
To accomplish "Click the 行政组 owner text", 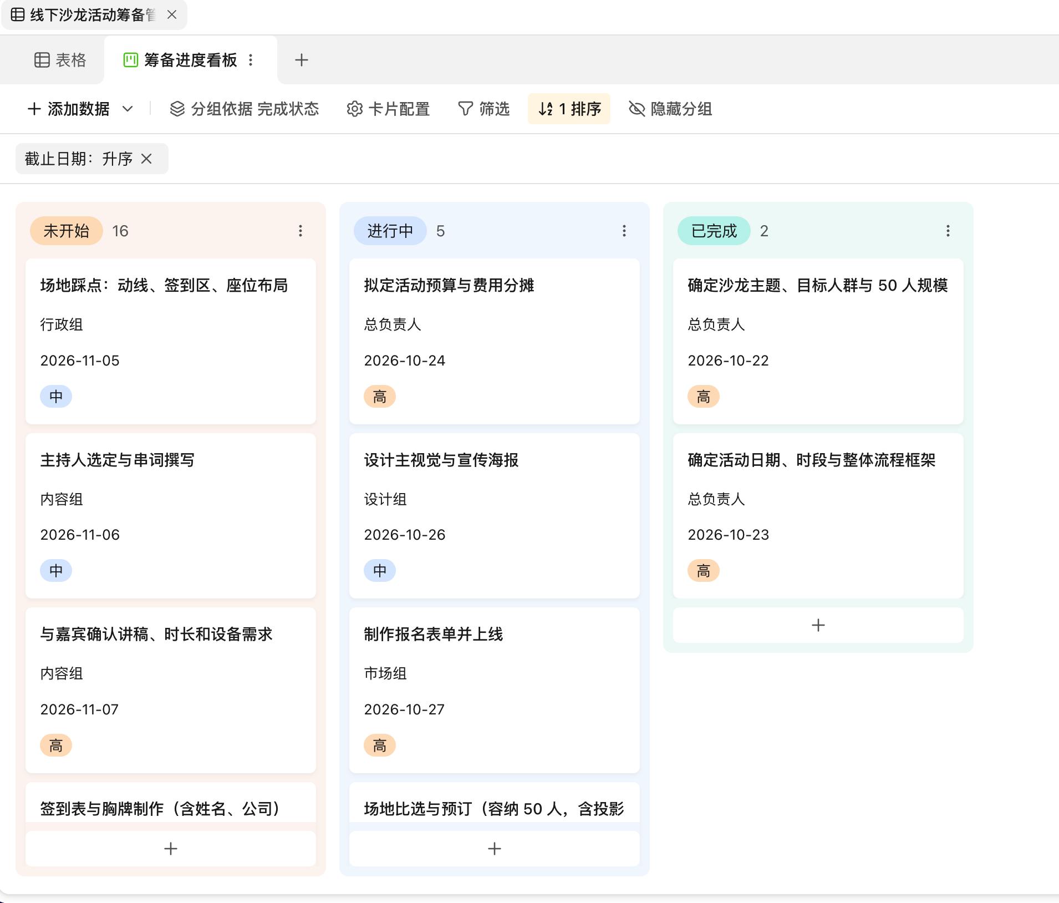I will pyautogui.click(x=62, y=324).
